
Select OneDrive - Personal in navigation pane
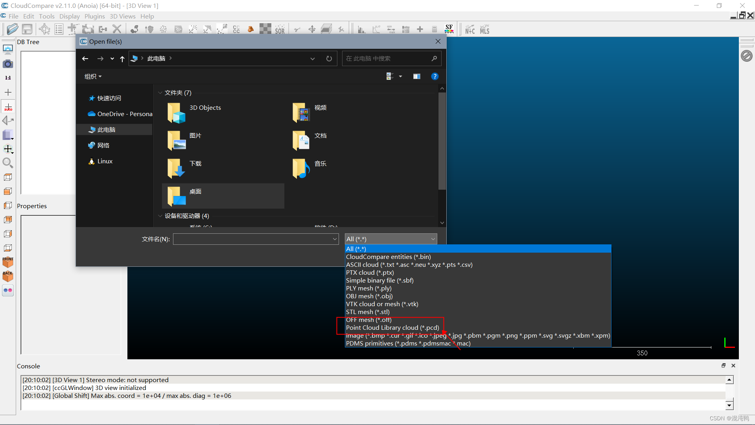pos(120,114)
